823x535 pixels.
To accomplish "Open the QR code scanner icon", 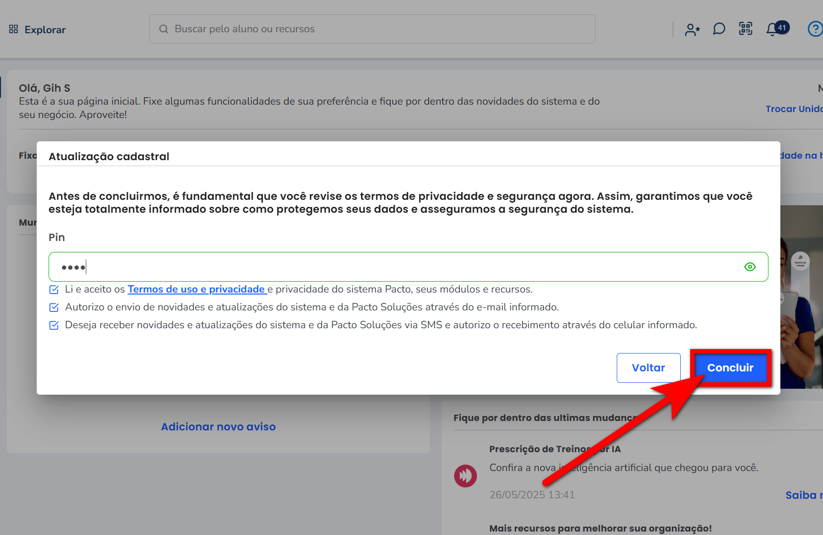I will (746, 29).
